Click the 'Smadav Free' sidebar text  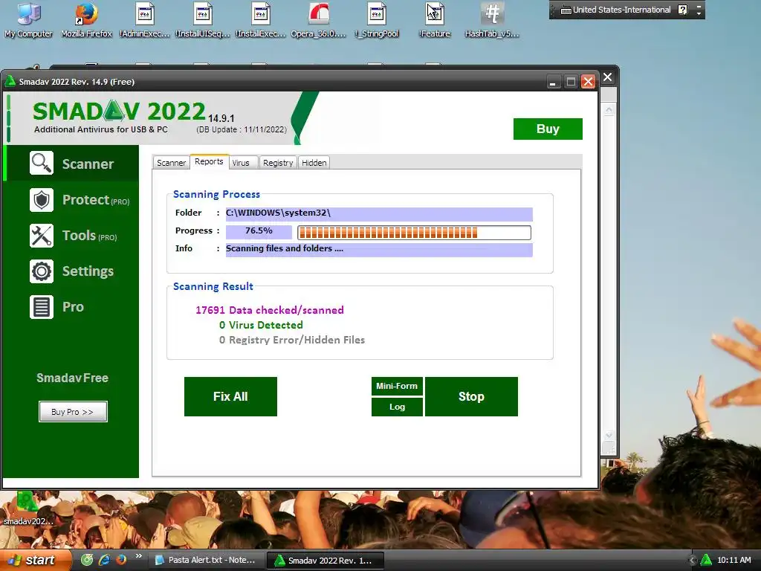73,378
